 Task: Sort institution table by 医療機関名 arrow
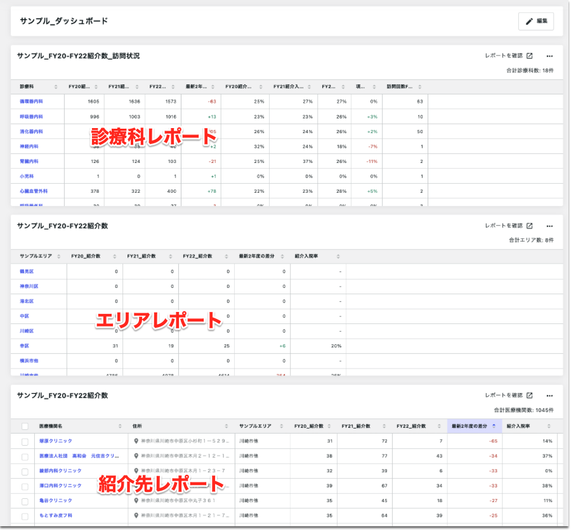120,426
